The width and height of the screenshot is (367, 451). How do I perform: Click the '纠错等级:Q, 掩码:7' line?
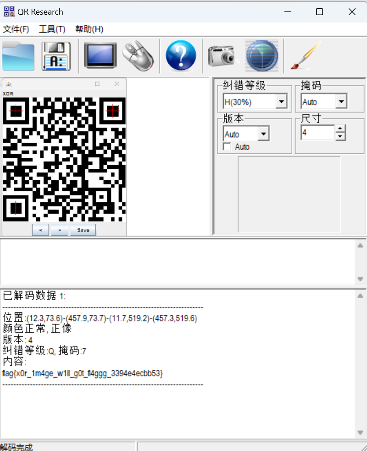coord(44,351)
